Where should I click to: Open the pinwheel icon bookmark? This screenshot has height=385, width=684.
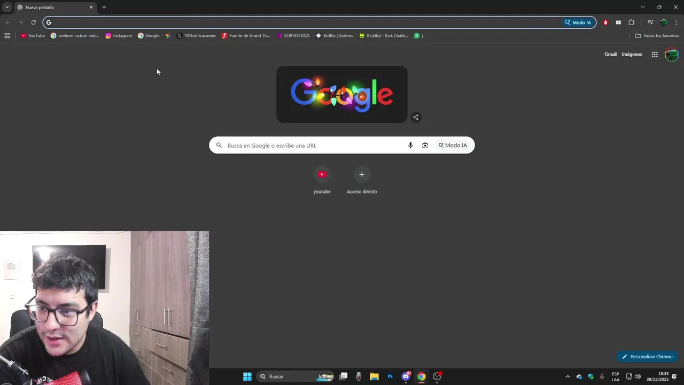click(168, 36)
